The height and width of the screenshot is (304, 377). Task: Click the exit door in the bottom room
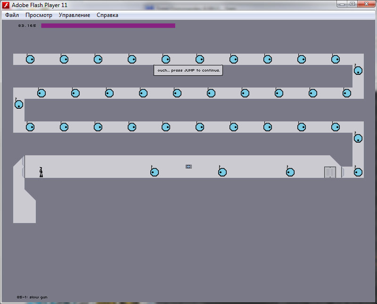pos(330,172)
